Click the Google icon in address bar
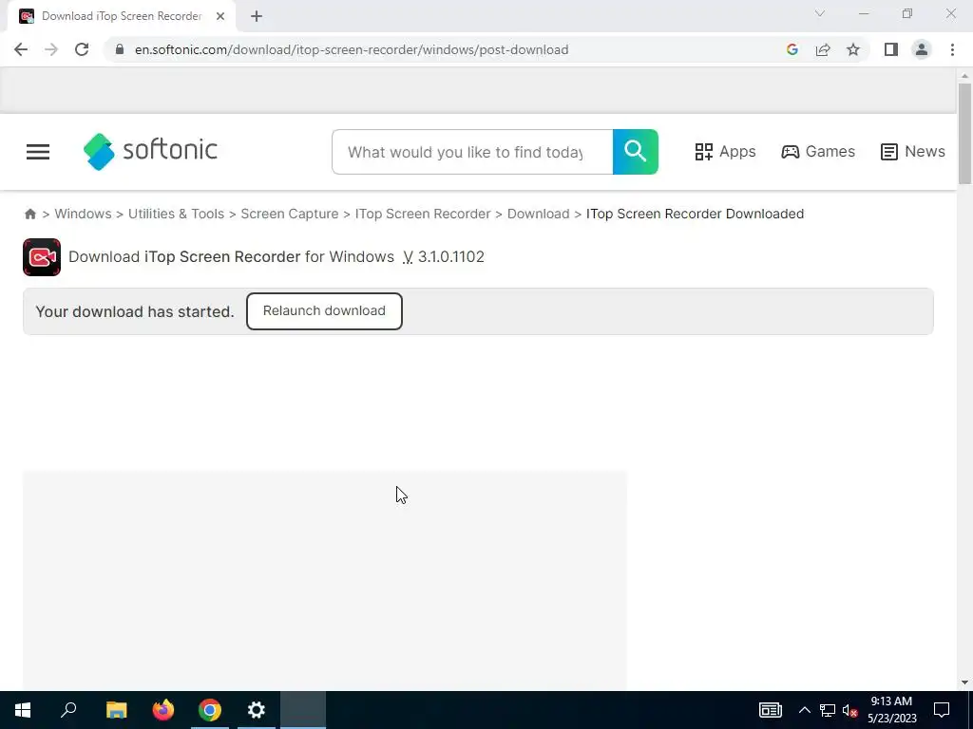Image resolution: width=973 pixels, height=729 pixels. tap(792, 49)
